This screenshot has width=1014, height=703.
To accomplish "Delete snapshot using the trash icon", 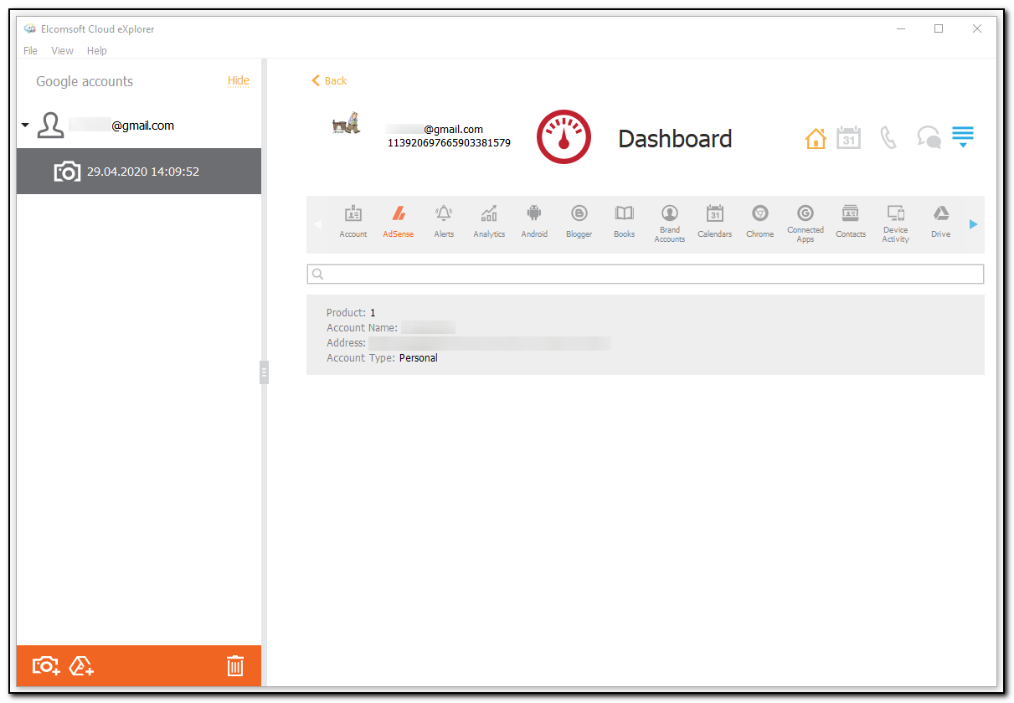I will click(x=235, y=665).
